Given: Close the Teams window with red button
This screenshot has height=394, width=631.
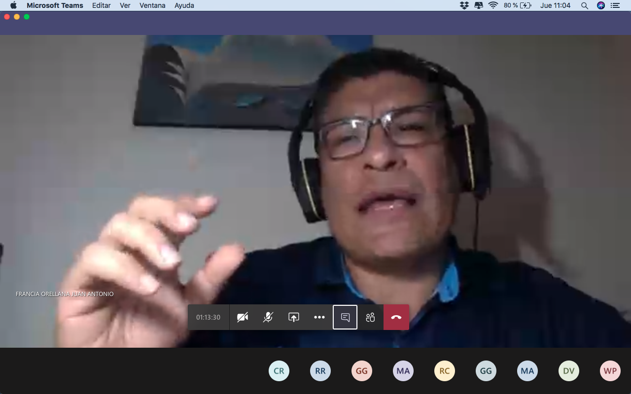Looking at the screenshot, I should [7, 17].
